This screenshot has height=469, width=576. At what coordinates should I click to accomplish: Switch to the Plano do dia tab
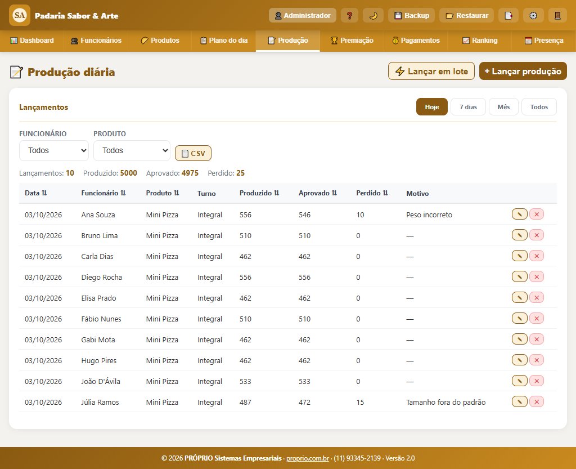[224, 41]
